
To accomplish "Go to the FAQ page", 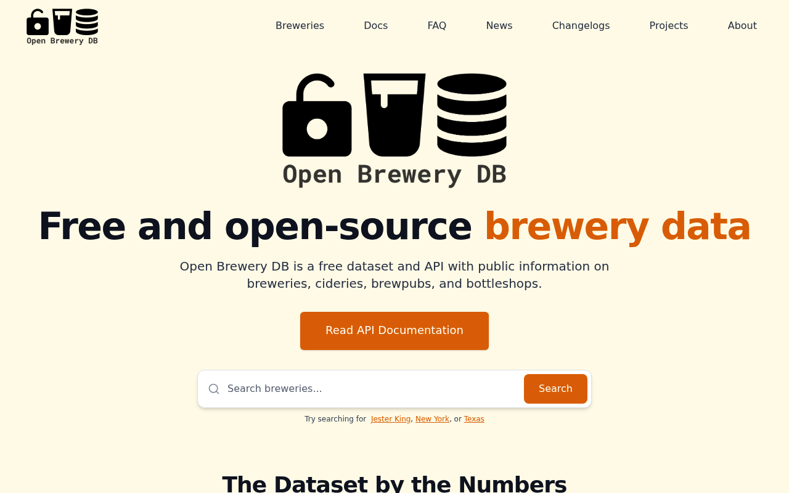I will (437, 26).
